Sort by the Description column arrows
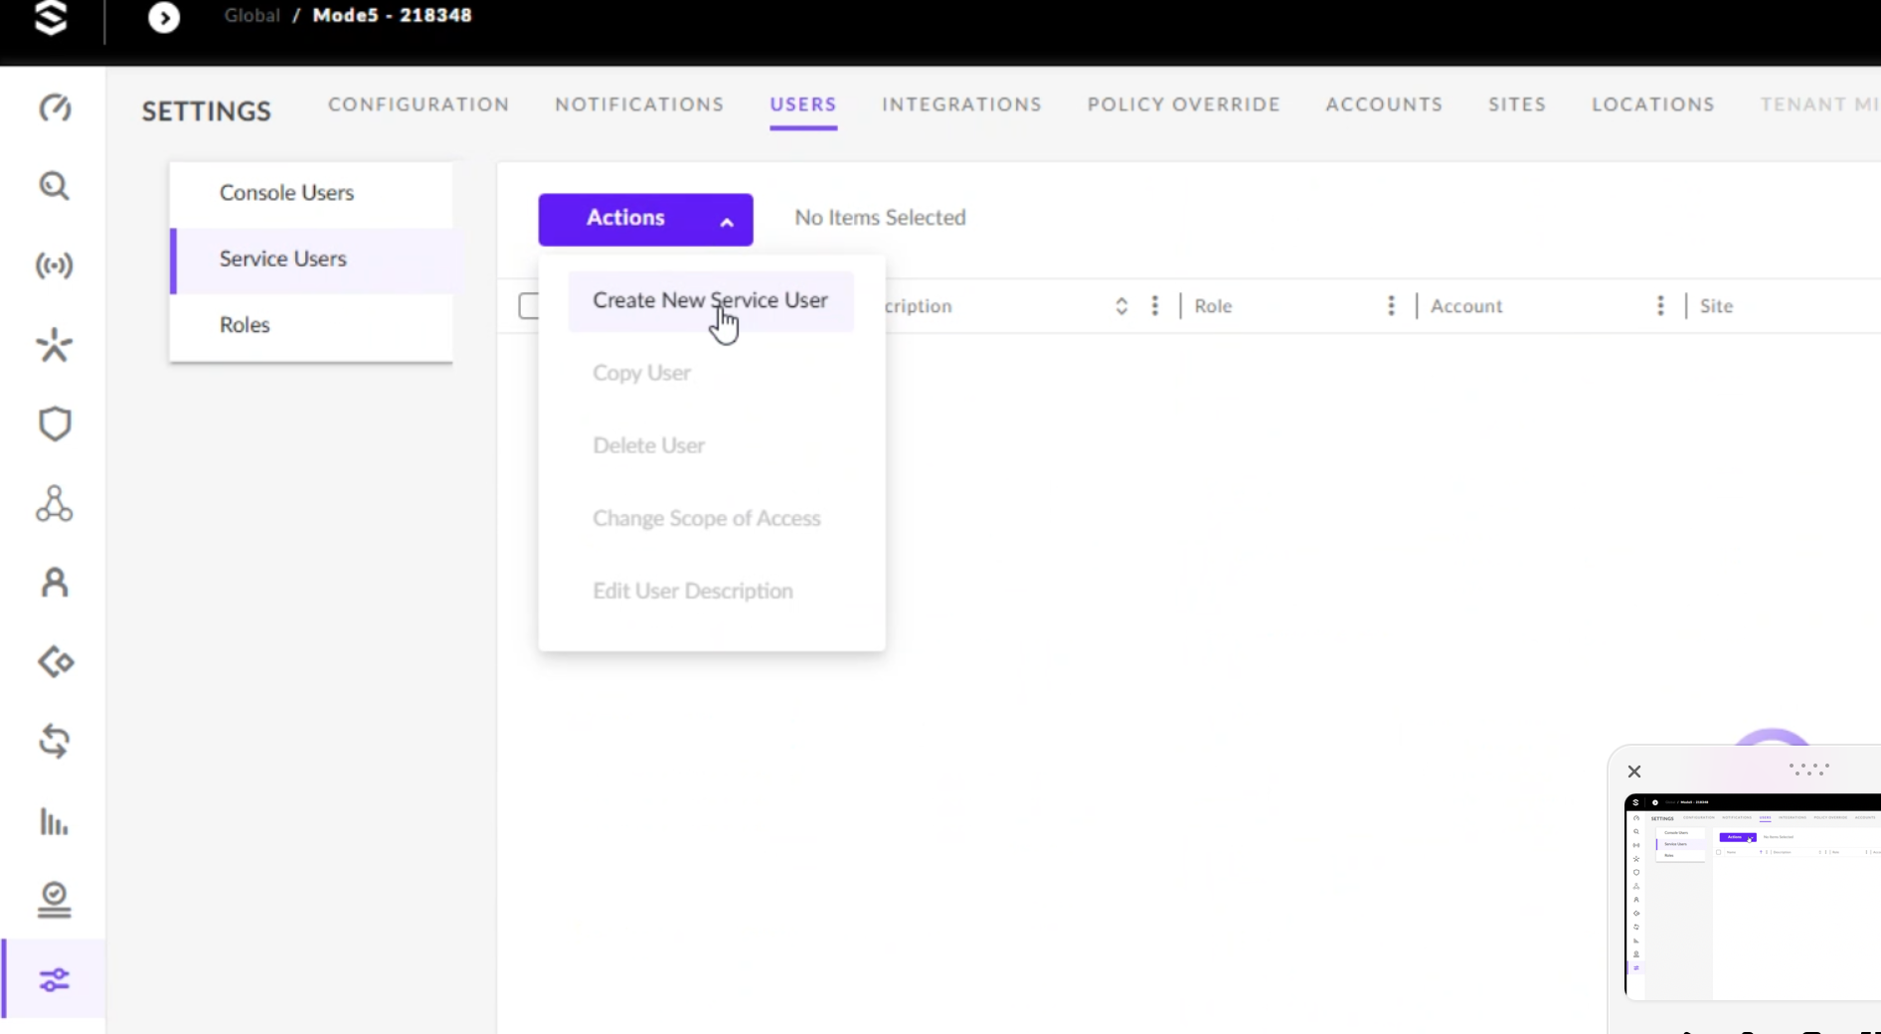The height and width of the screenshot is (1034, 1881). tap(1121, 306)
